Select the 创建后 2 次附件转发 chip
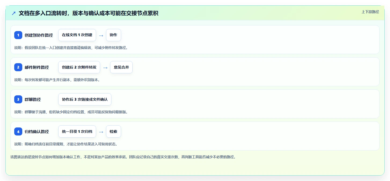 (x=79, y=67)
